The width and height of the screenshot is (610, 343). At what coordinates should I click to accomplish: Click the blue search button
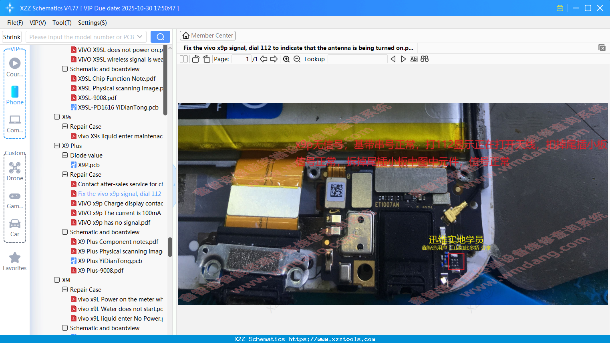click(160, 37)
